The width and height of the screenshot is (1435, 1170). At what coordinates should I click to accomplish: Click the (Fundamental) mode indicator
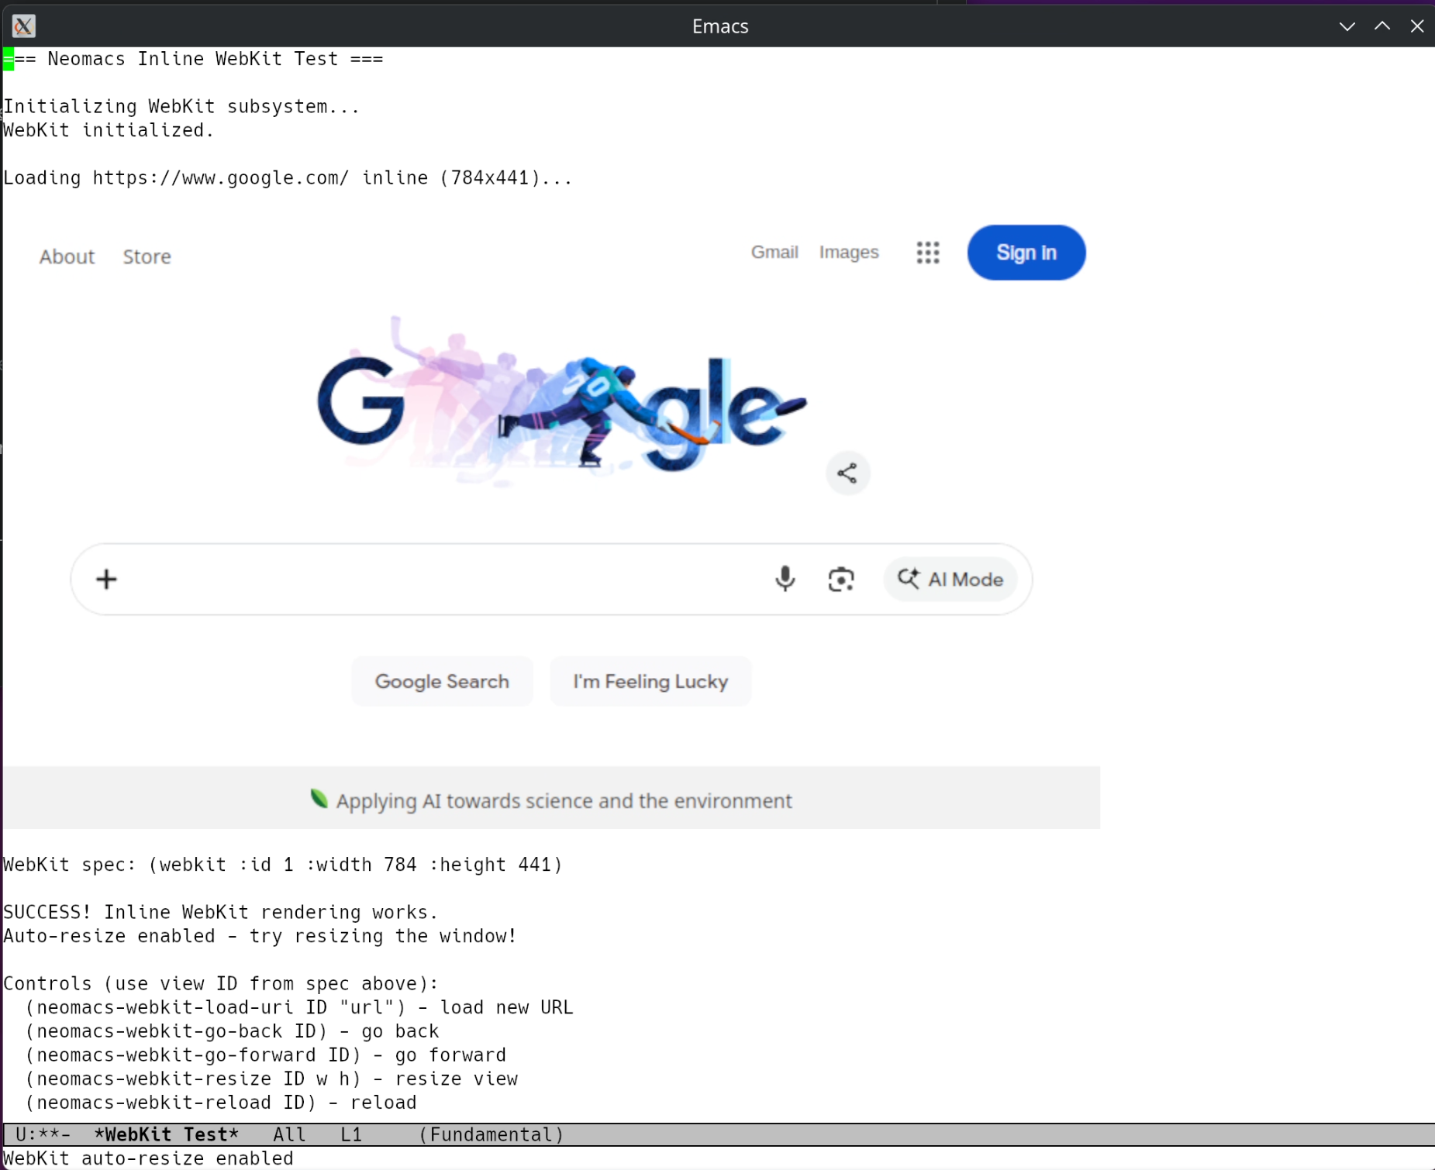coord(492,1134)
